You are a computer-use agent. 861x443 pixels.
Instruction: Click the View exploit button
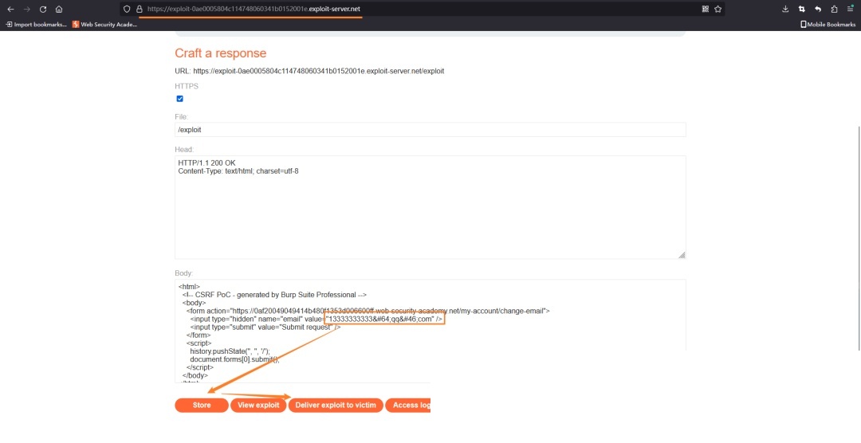point(258,405)
